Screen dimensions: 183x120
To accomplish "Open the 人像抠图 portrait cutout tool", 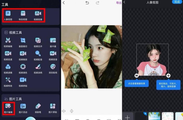I will click(x=8, y=15).
